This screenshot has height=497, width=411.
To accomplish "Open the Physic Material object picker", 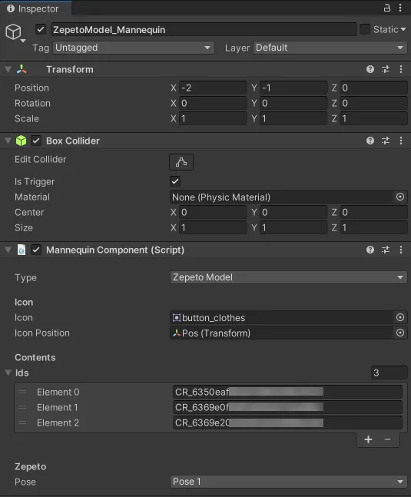I will (400, 197).
